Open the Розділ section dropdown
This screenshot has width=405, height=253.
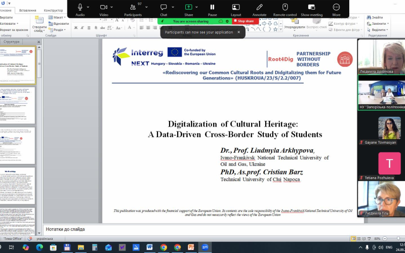point(57,30)
